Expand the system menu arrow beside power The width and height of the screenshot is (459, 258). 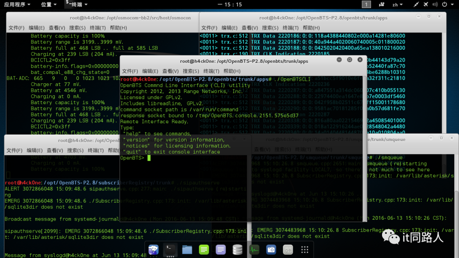coord(452,4)
